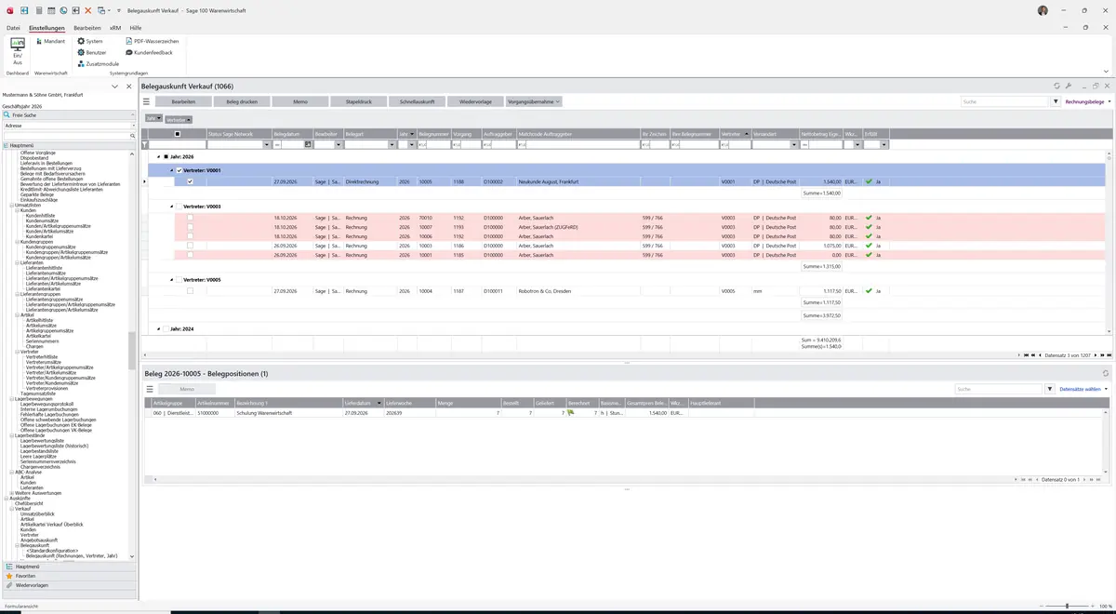
Task: Close the navigation pane with X
Action: point(129,87)
